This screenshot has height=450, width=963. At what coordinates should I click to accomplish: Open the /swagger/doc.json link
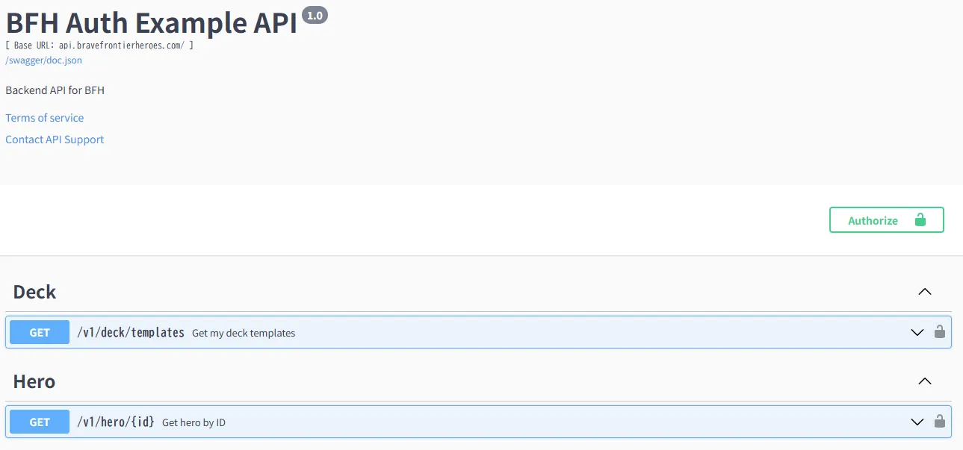click(x=44, y=60)
